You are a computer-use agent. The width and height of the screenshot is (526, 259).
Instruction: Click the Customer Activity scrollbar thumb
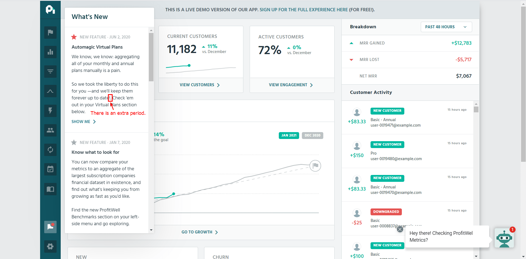point(476,109)
